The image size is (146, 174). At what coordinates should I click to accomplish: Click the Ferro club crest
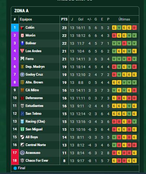coord(22,59)
